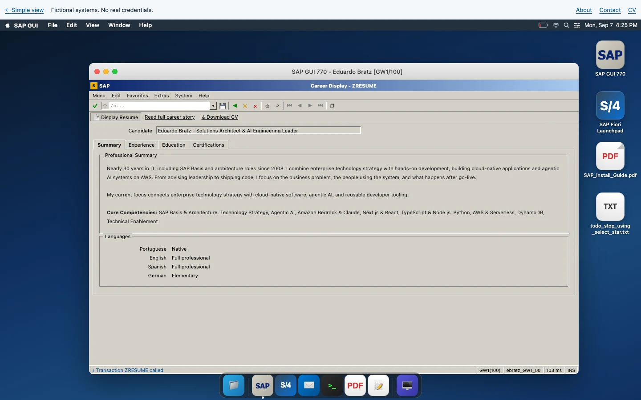Switch to the Education tab
Screen dimensions: 641x400
pos(174,145)
